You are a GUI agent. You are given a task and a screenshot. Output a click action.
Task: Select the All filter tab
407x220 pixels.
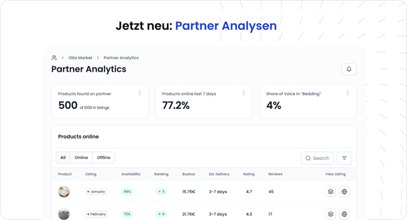point(63,157)
